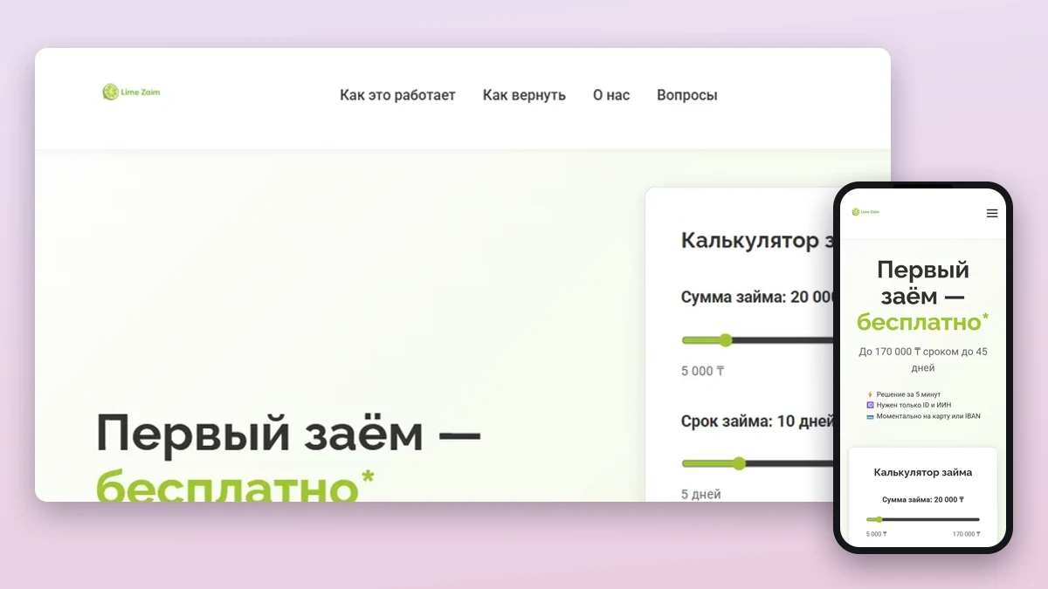Open the hamburger menu on the phone

[x=992, y=213]
